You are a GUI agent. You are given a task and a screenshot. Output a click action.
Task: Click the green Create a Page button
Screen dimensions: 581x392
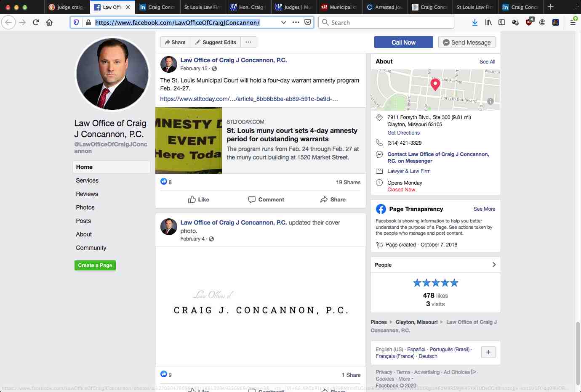point(95,265)
